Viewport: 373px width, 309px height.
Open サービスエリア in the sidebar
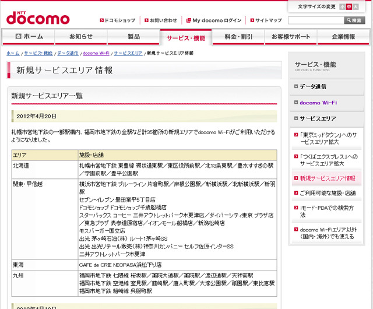[x=318, y=118]
